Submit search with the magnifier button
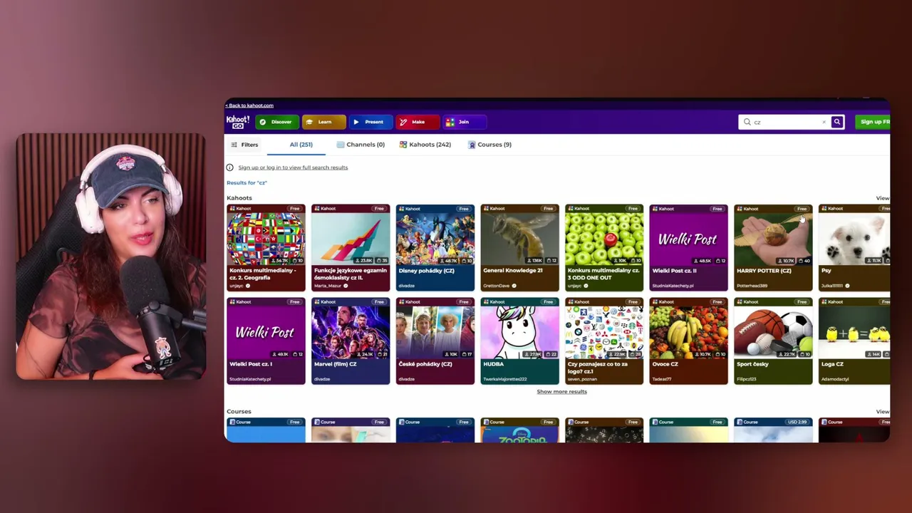Image resolution: width=912 pixels, height=513 pixels. (837, 122)
